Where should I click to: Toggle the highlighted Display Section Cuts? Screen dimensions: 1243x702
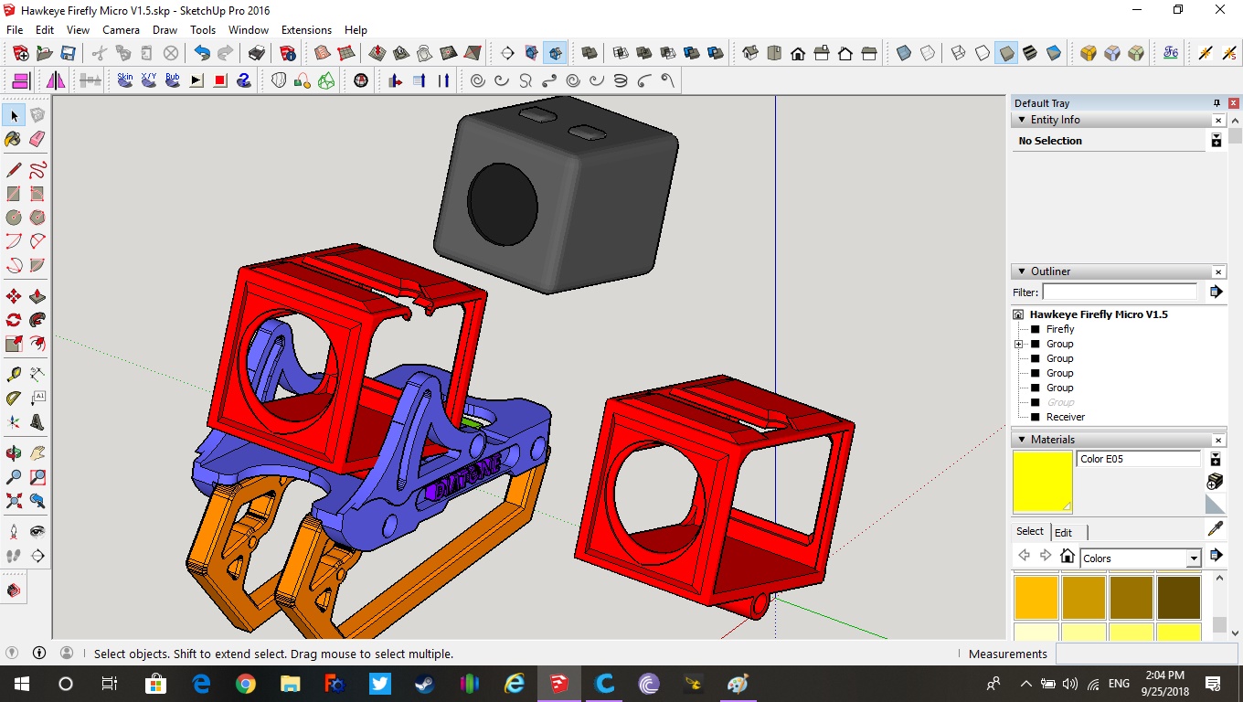pos(555,53)
